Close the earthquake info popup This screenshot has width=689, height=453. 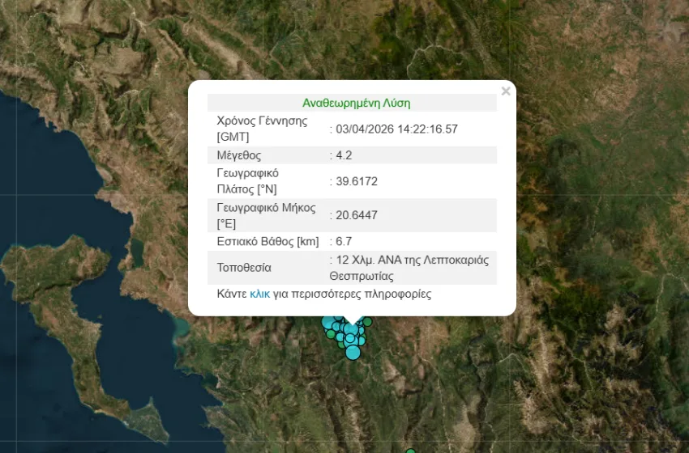(x=506, y=91)
